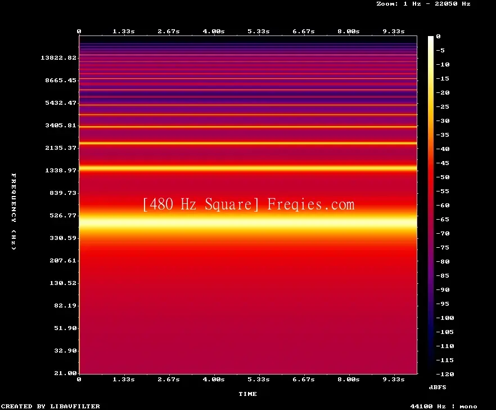Click the 51.90 frequency axis label
The height and width of the screenshot is (410, 496).
(x=65, y=328)
